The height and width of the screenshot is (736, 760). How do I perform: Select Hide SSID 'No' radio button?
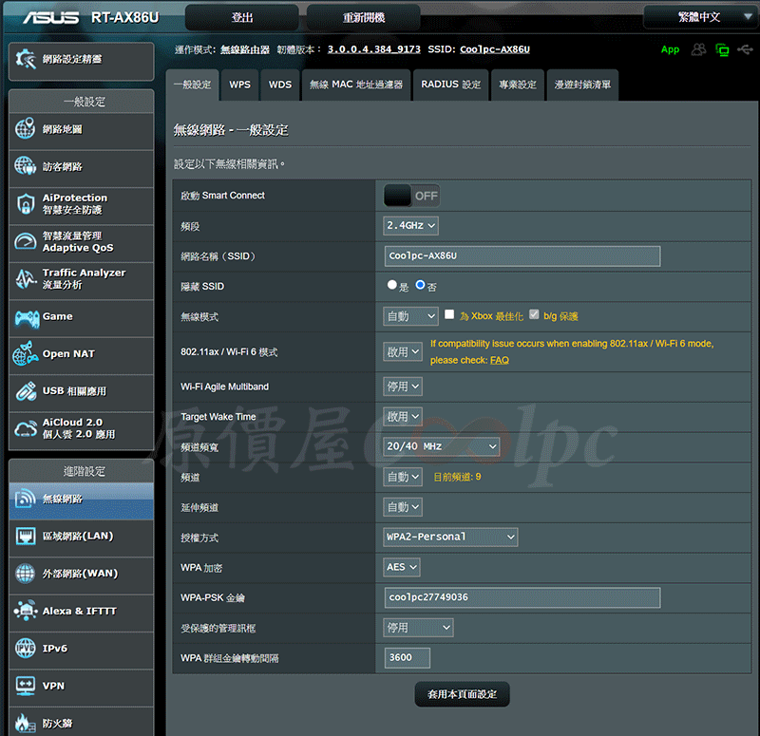(x=420, y=285)
